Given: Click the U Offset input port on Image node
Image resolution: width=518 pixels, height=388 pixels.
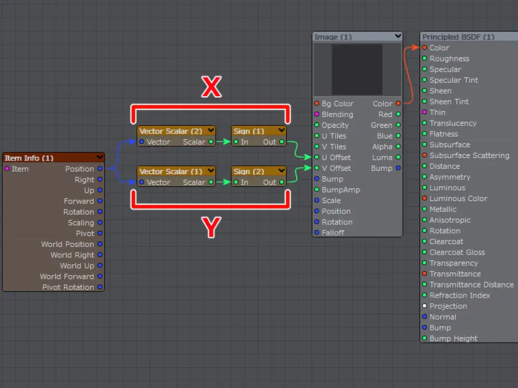Looking at the screenshot, I should pyautogui.click(x=316, y=157).
